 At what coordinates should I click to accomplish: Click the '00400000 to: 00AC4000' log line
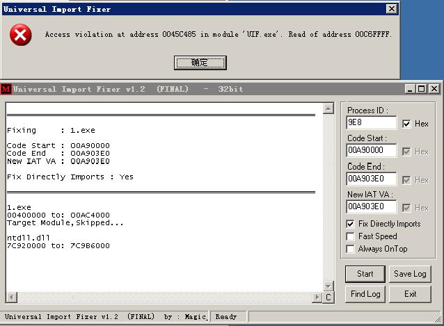point(58,215)
